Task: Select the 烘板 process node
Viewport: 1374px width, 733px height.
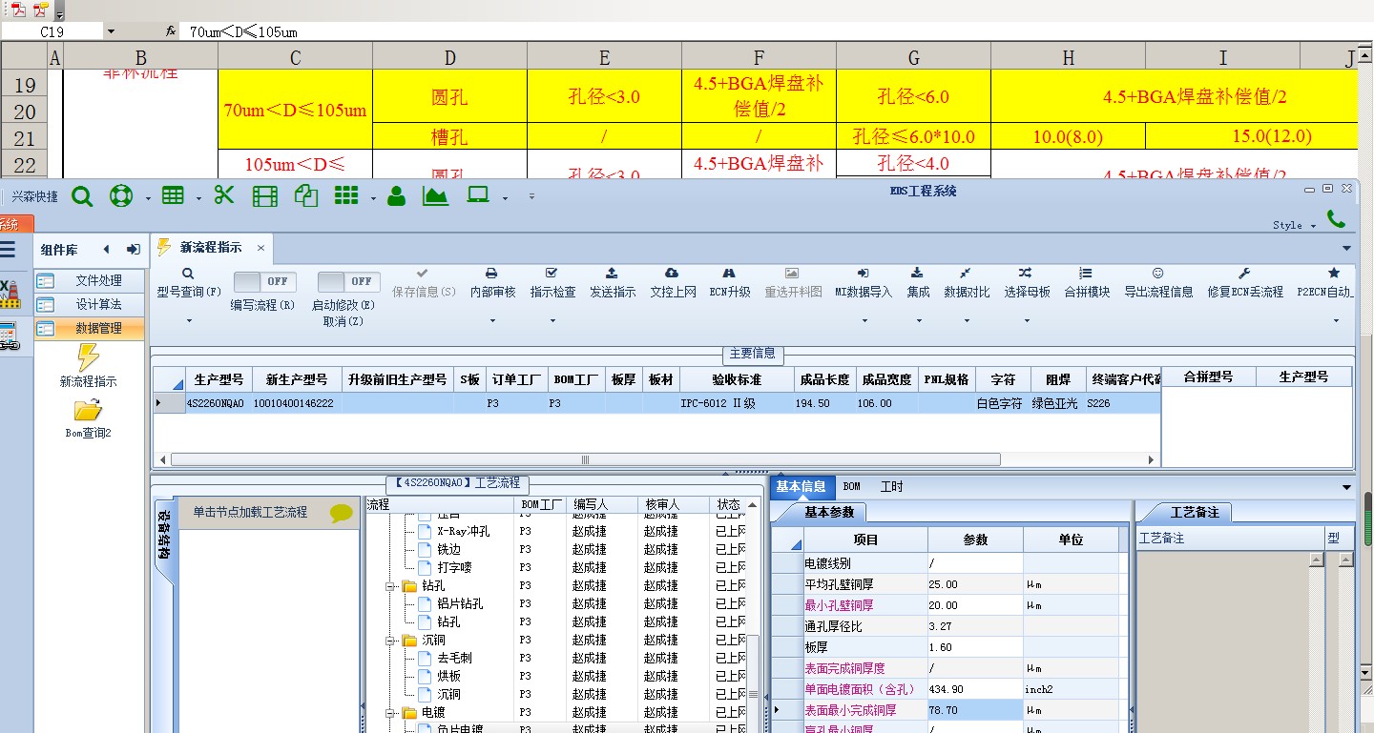Action: [448, 677]
